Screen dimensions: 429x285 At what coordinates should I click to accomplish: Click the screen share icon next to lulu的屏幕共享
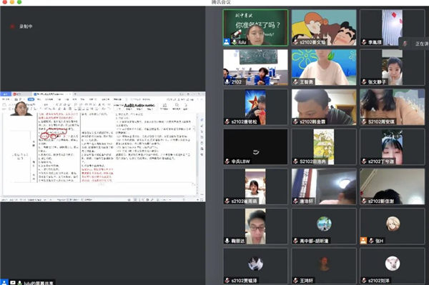point(13,282)
